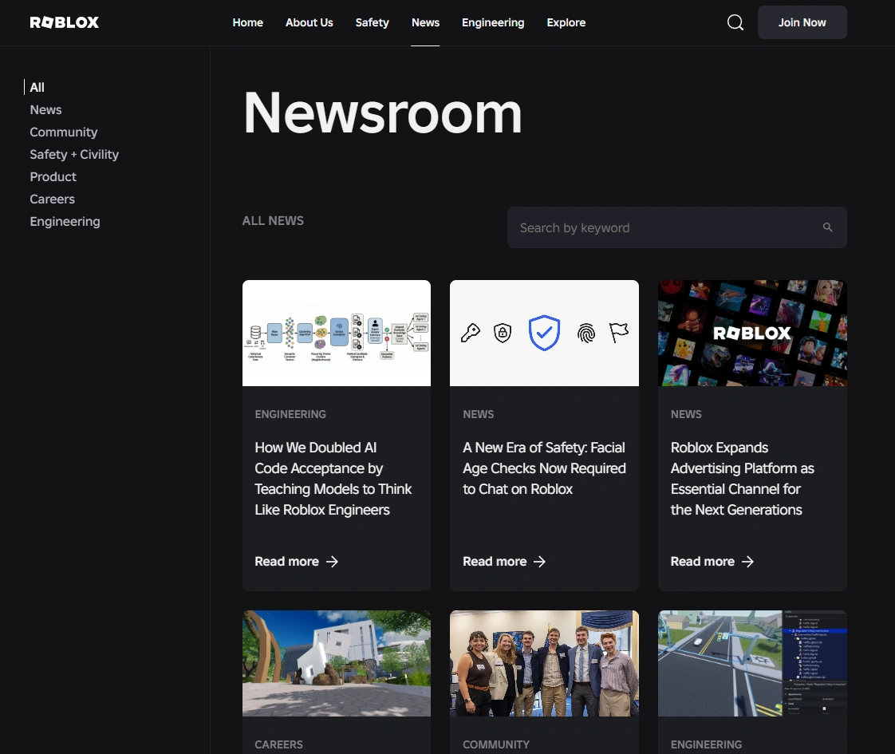Image resolution: width=895 pixels, height=754 pixels.
Task: Open 'Roblox Expands Advertising Platform' headline
Action: click(742, 478)
